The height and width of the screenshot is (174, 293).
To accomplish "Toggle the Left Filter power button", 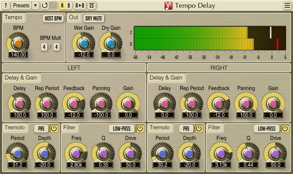I will coord(140,128).
